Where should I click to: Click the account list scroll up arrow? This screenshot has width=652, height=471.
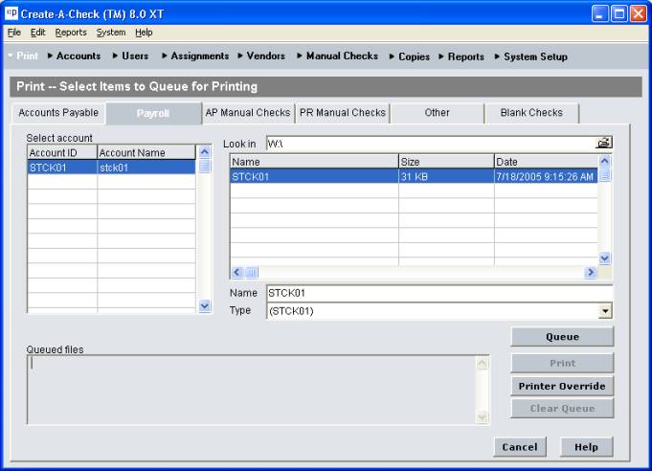[204, 151]
